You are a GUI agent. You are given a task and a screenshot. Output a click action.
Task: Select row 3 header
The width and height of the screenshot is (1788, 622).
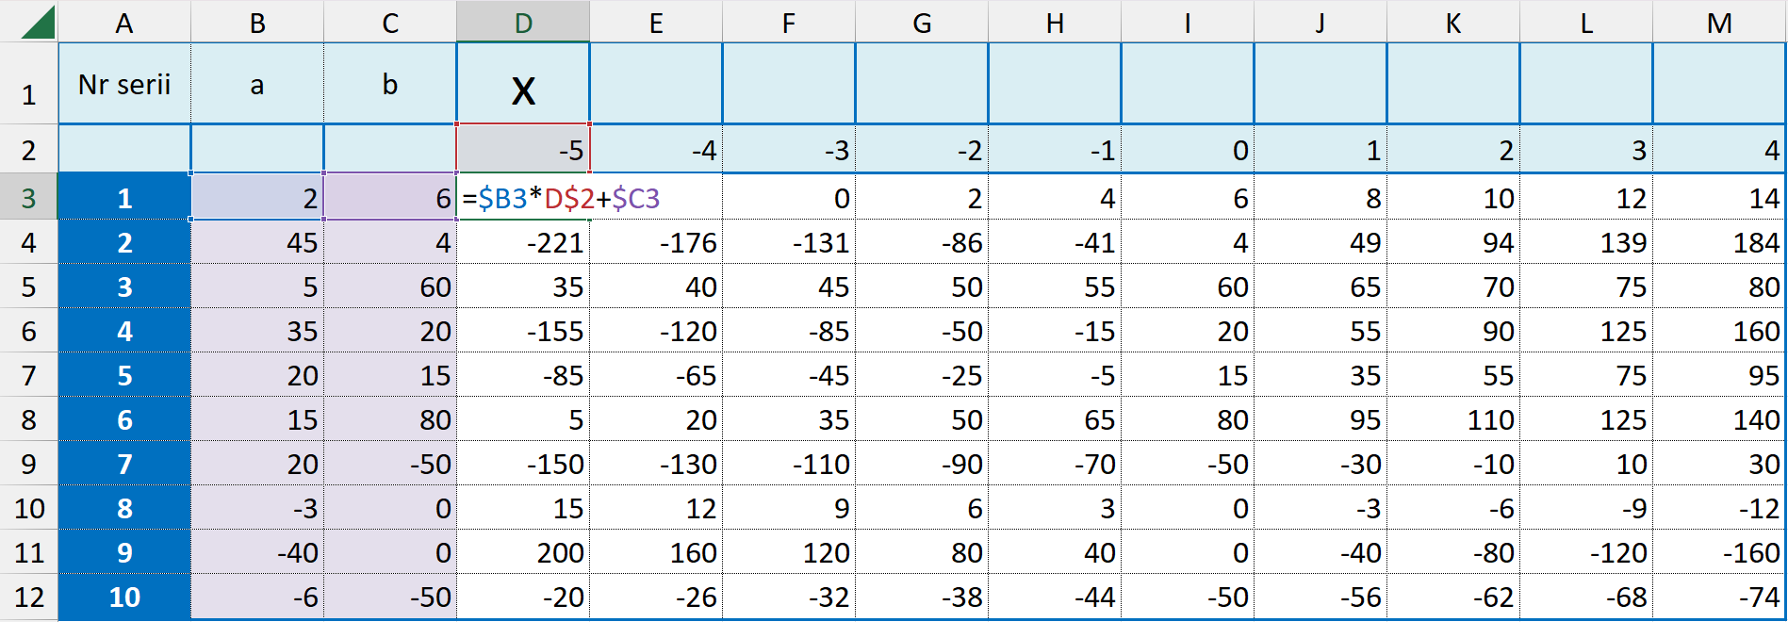pos(28,198)
